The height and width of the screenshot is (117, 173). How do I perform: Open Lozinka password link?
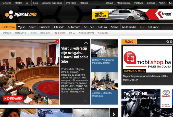pyautogui.click(x=151, y=3)
